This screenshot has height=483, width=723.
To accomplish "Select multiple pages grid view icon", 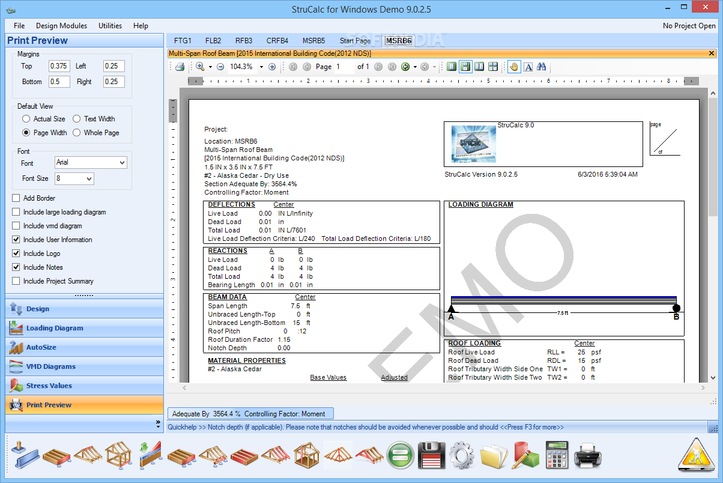I will (x=493, y=67).
